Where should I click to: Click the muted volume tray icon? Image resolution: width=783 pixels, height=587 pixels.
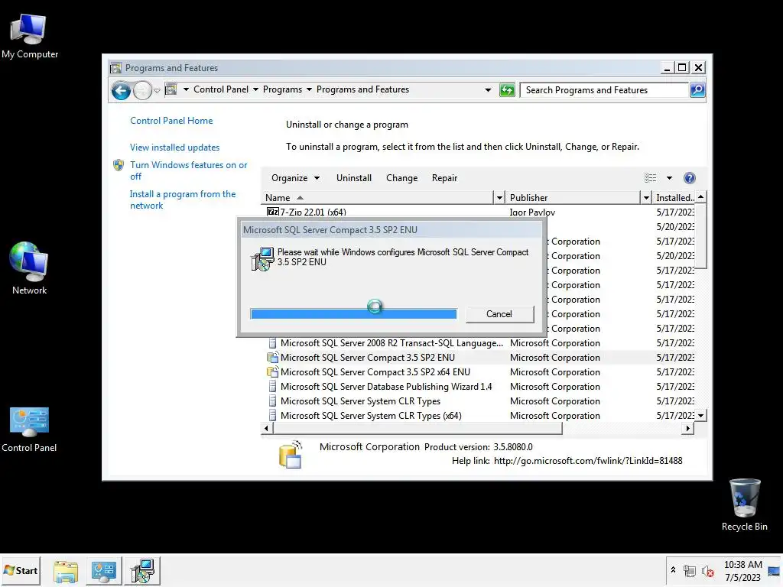[x=707, y=571]
